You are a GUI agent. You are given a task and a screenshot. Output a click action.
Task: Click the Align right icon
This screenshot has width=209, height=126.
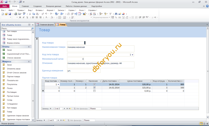click(40, 17)
